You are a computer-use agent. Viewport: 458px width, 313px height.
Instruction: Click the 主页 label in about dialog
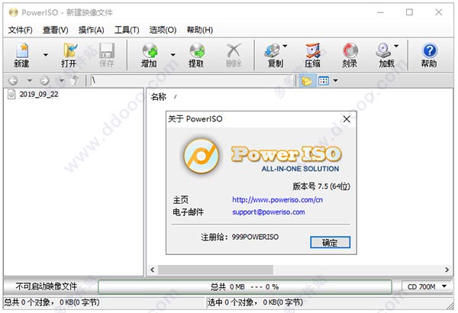coord(180,200)
